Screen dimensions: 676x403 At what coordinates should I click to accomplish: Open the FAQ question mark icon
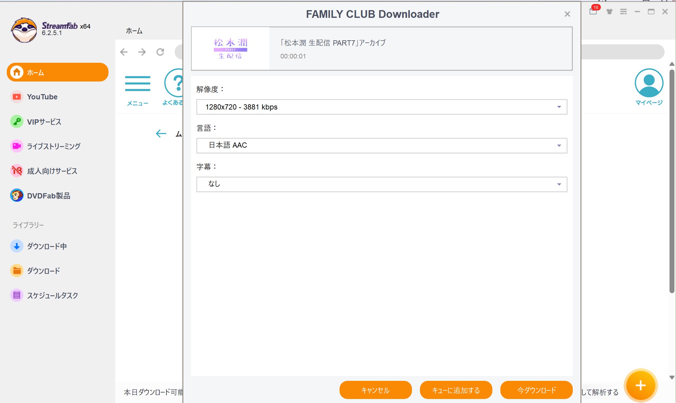[x=174, y=83]
